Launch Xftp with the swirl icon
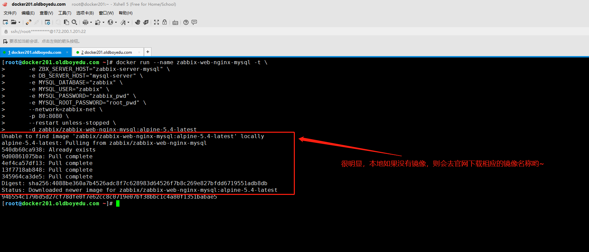Image resolution: width=589 pixels, height=252 pixels. tap(138, 22)
